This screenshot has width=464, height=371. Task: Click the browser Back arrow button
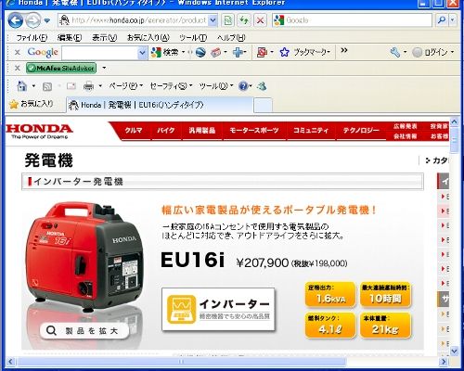16,20
